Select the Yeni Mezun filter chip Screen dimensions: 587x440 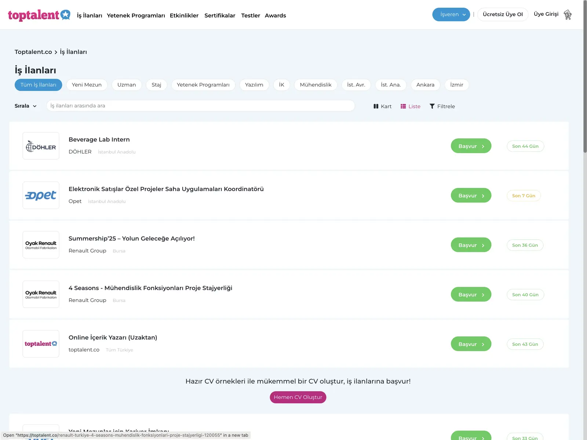87,85
